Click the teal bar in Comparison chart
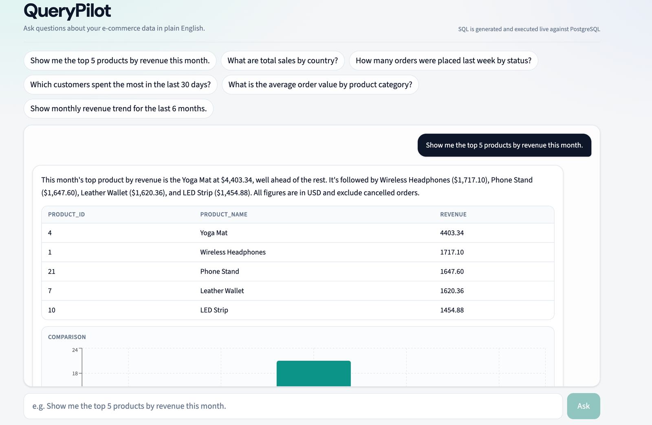This screenshot has height=425, width=652. click(x=314, y=373)
